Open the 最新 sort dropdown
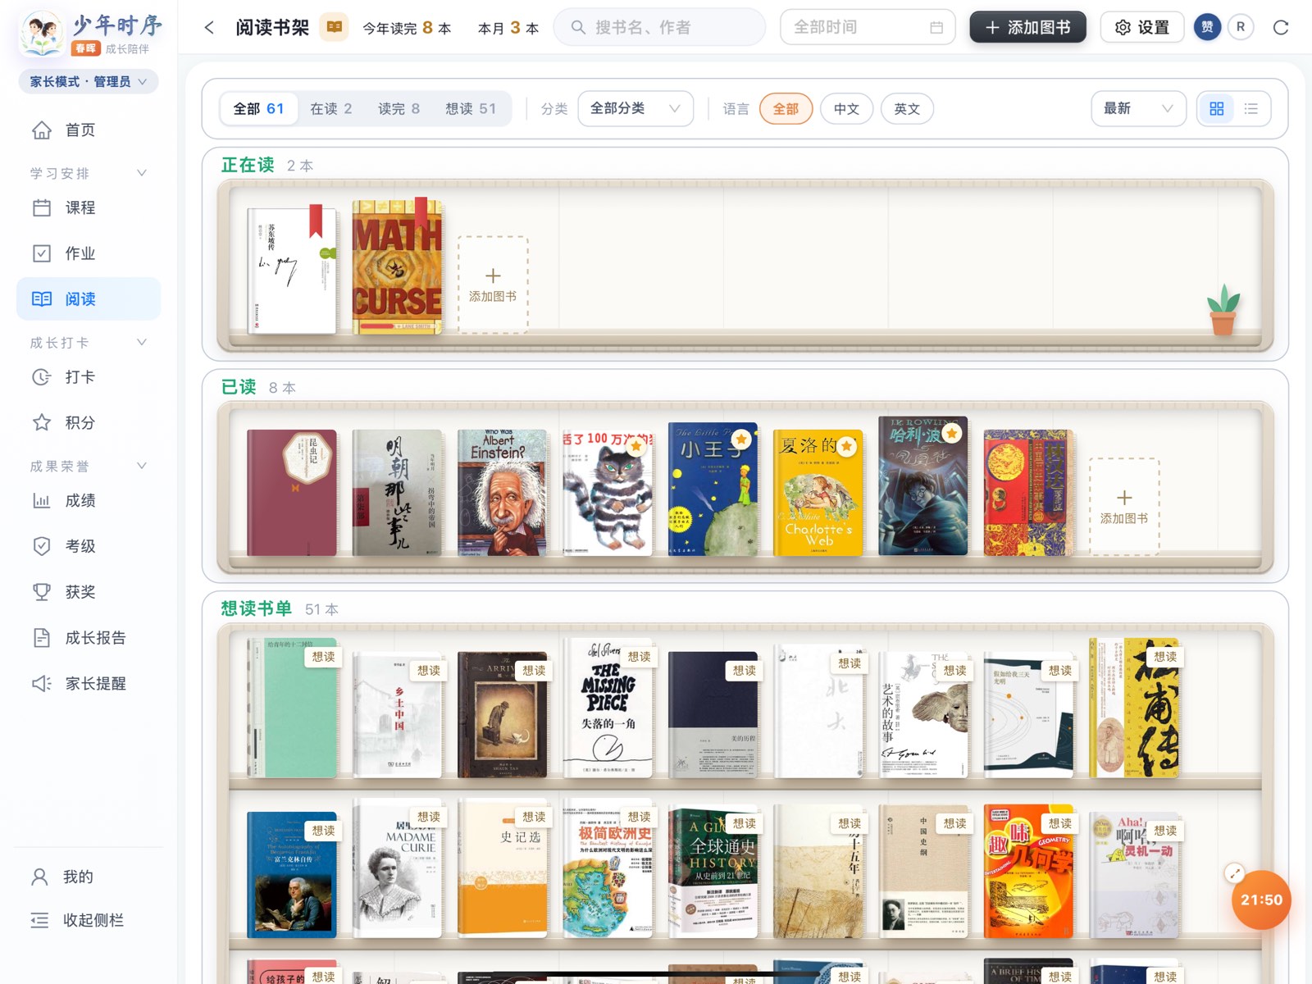 1138,108
